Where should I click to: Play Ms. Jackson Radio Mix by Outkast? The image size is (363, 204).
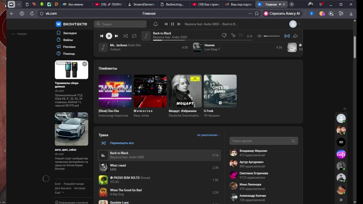pyautogui.click(x=143, y=47)
